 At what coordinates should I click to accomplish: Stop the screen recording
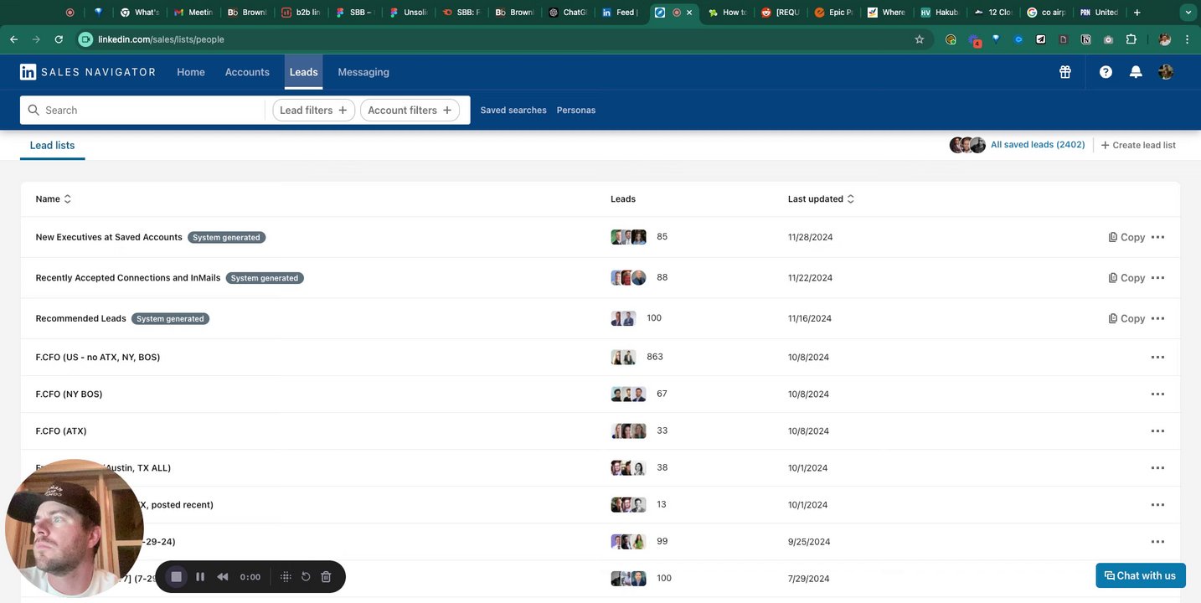176,576
